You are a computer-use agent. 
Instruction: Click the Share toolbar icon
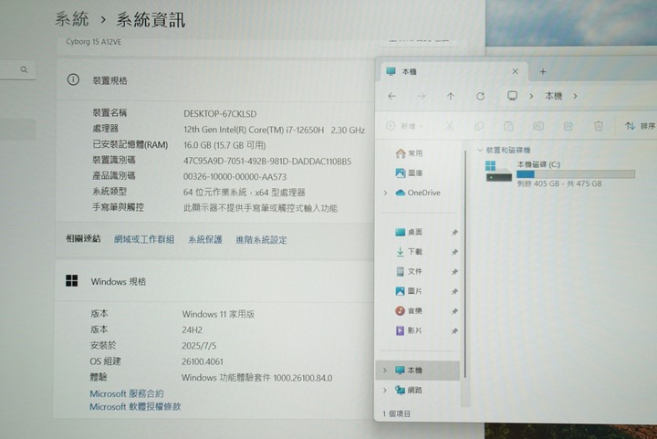568,126
